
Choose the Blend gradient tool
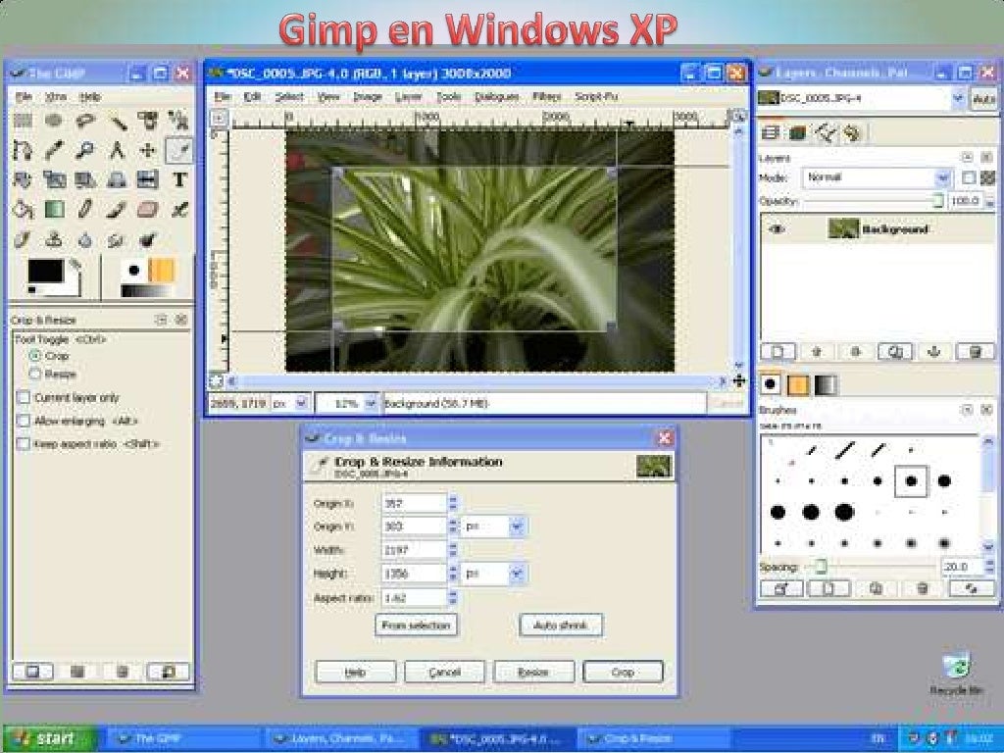click(54, 210)
